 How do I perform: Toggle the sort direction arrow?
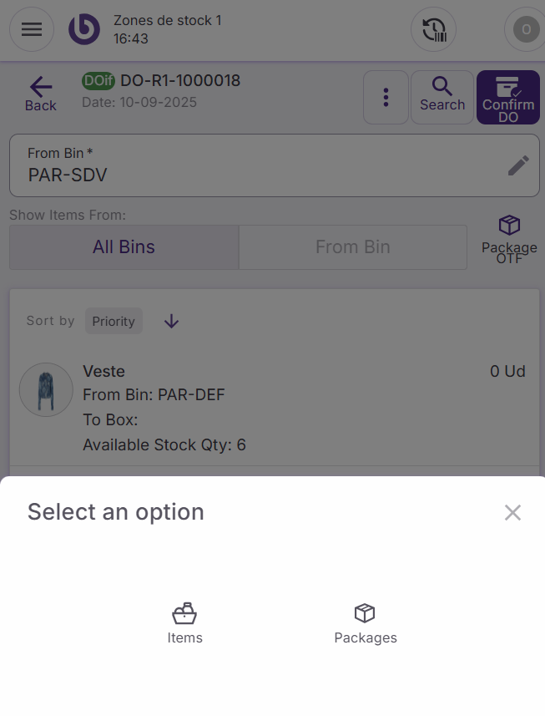pyautogui.click(x=171, y=321)
